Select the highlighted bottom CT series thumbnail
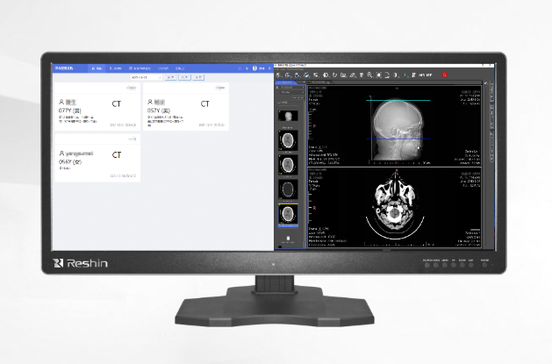Screen dimensions: 552x364 tap(286, 213)
